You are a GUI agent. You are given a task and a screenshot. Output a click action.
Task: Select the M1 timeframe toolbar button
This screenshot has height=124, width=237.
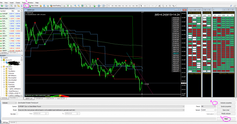[109, 6]
